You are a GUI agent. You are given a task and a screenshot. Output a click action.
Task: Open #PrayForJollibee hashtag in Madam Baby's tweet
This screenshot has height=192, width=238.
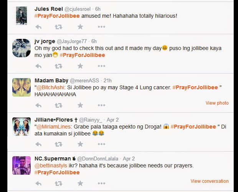[x=195, y=87]
